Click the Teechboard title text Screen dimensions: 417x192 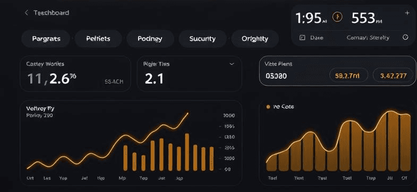52,13
